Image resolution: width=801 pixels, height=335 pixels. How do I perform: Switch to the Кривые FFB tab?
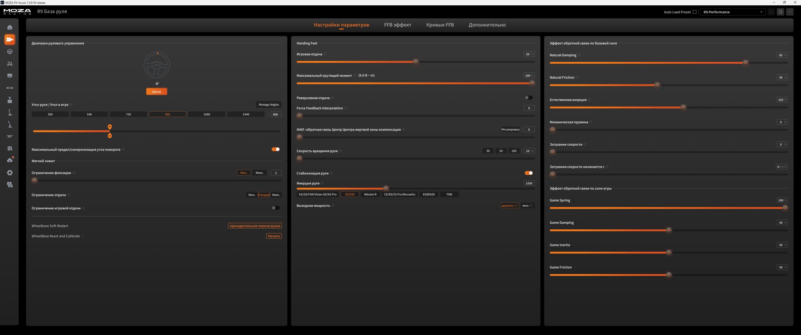click(x=440, y=25)
